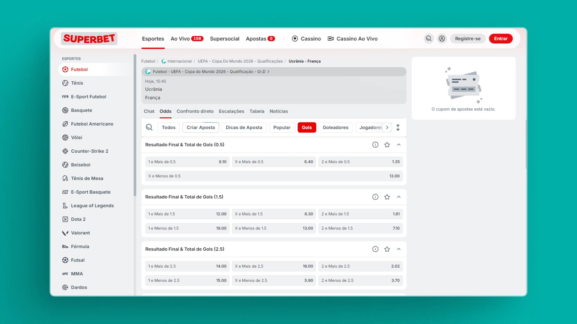This screenshot has height=324, width=577.
Task: Click the Registre-se button
Action: 467,38
